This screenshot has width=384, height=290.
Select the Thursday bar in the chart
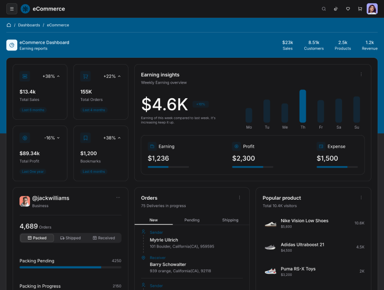(303, 106)
